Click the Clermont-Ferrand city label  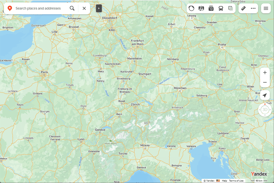(55, 138)
